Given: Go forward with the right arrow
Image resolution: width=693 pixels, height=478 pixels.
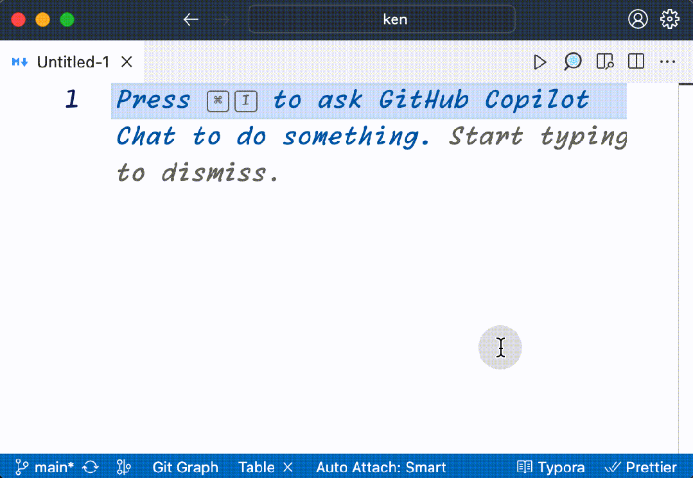Looking at the screenshot, I should [222, 19].
